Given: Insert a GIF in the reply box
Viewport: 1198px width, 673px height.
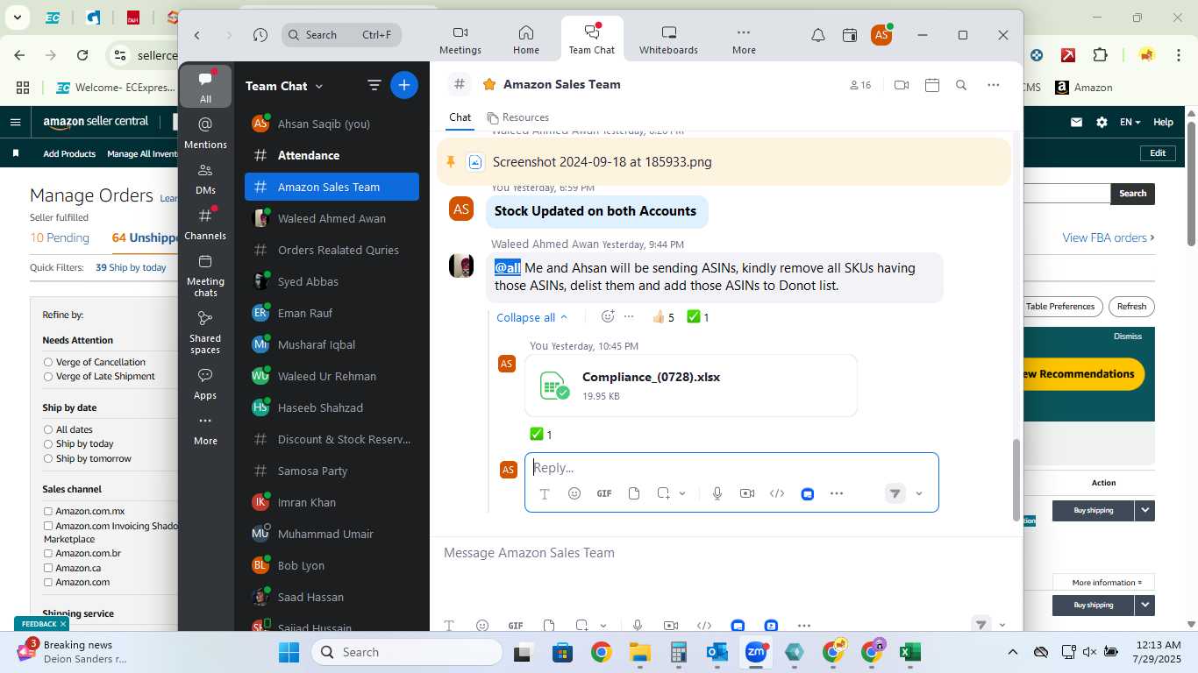Looking at the screenshot, I should pos(604,493).
